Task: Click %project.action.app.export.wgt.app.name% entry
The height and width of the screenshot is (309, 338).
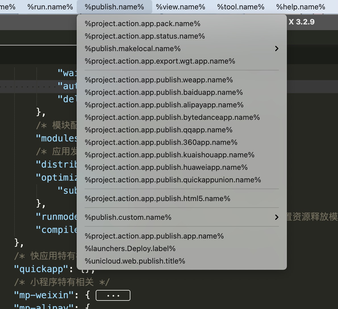Action: tap(160, 61)
